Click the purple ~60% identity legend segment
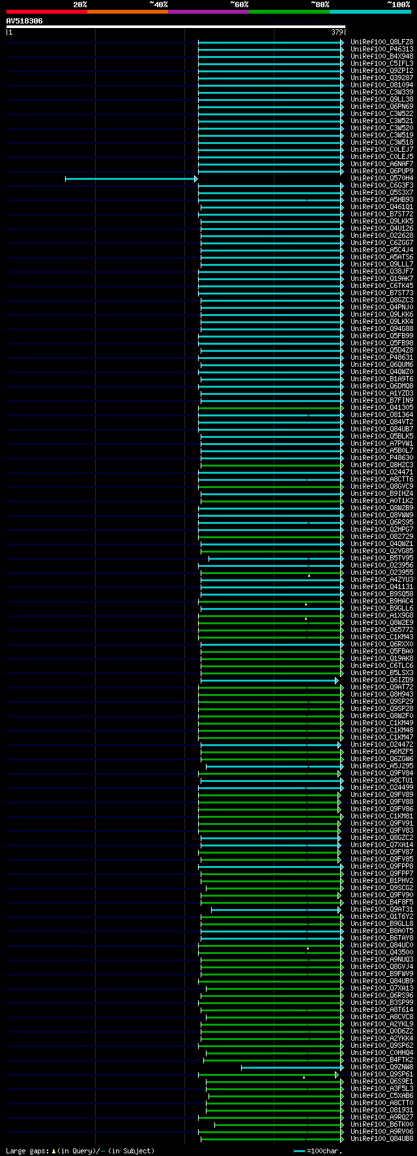 (x=208, y=11)
